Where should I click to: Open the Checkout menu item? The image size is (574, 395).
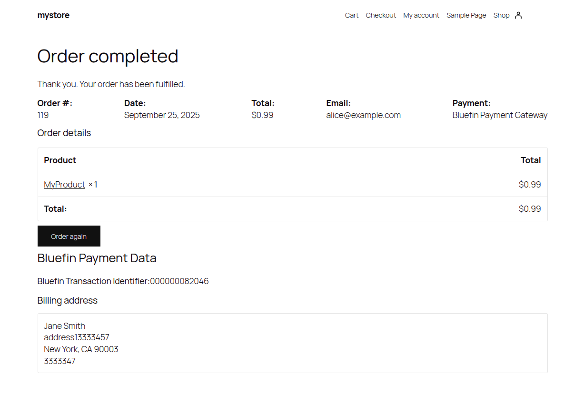380,15
